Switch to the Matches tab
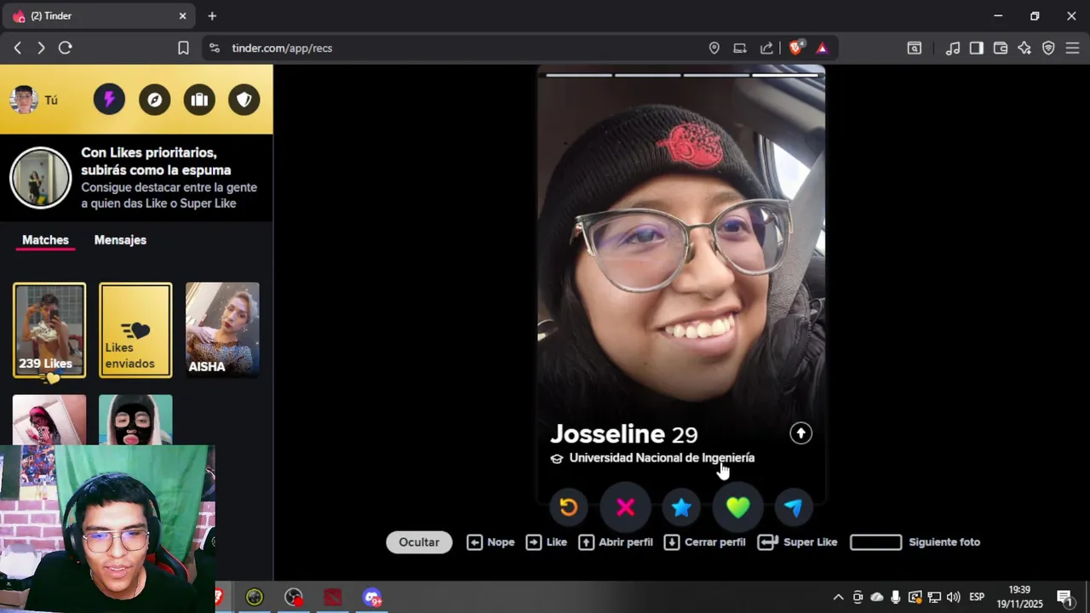 (x=45, y=240)
